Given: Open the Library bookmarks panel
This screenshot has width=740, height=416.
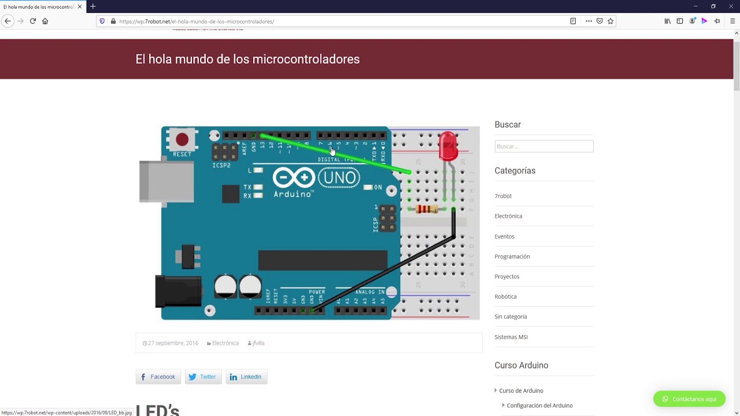Looking at the screenshot, I should point(667,21).
